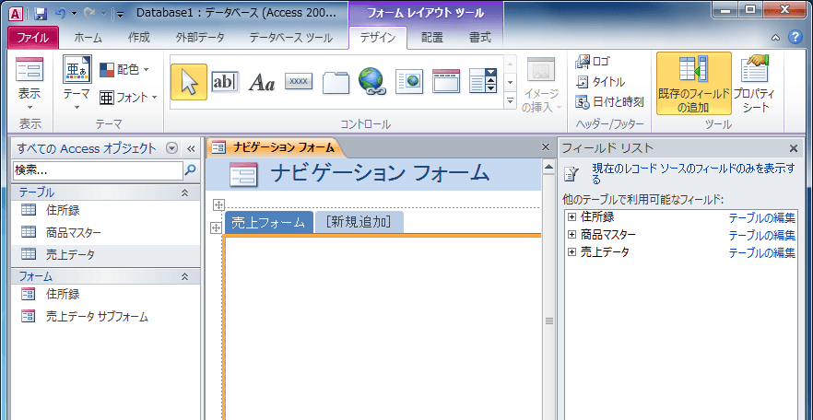This screenshot has height=420, width=813.
Task: Select the Web Browser control tool
Action: tap(409, 81)
